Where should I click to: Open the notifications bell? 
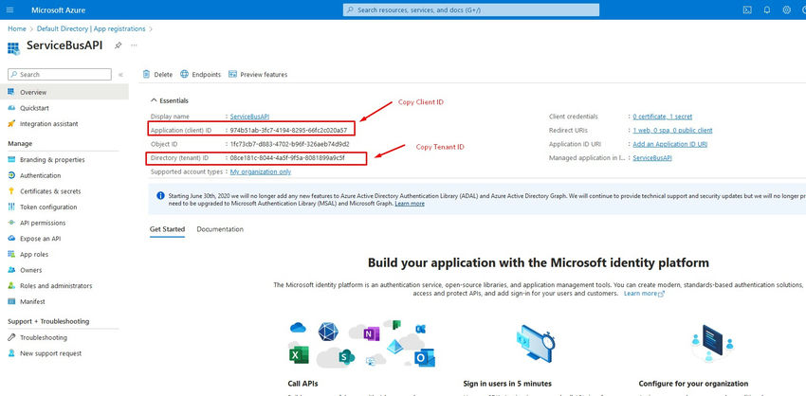767,9
